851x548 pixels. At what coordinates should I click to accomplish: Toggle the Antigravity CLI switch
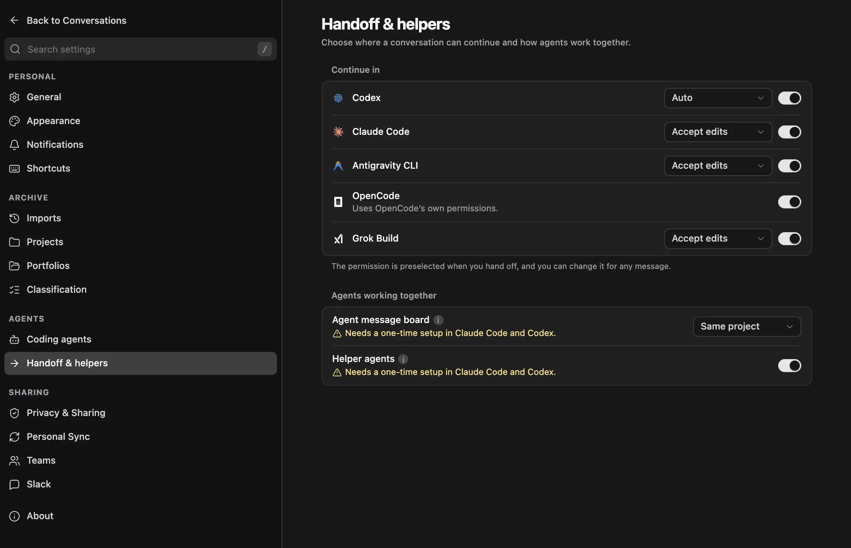[789, 165]
